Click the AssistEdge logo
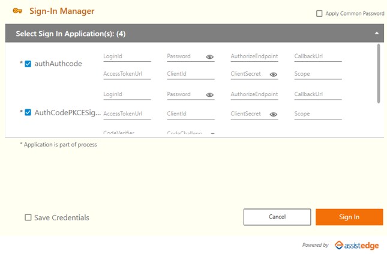 click(x=358, y=244)
